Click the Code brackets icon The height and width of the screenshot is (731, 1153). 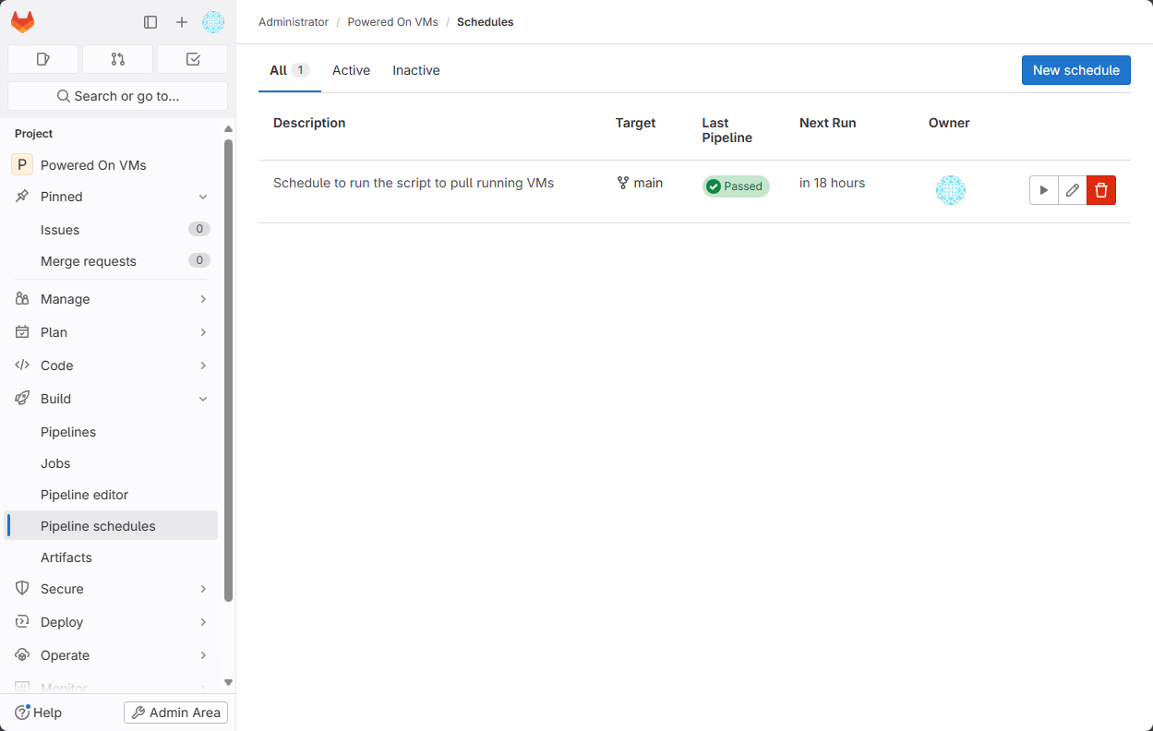point(22,365)
